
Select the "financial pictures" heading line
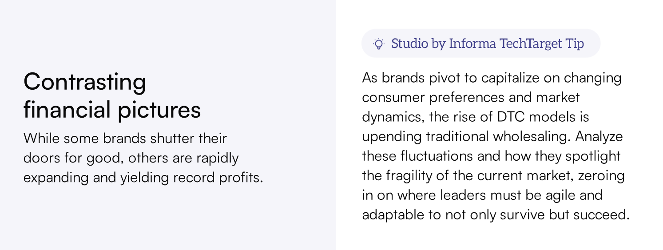point(112,110)
